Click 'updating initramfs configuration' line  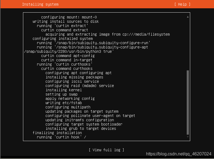pyautogui.click(x=80, y=120)
